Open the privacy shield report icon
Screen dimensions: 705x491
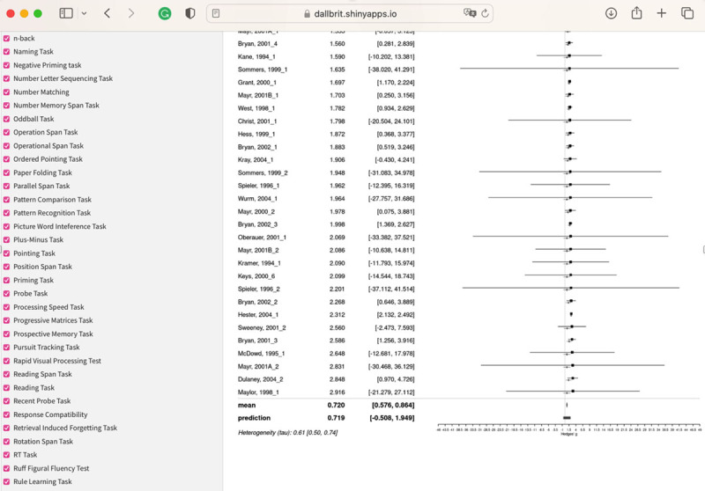coord(190,13)
